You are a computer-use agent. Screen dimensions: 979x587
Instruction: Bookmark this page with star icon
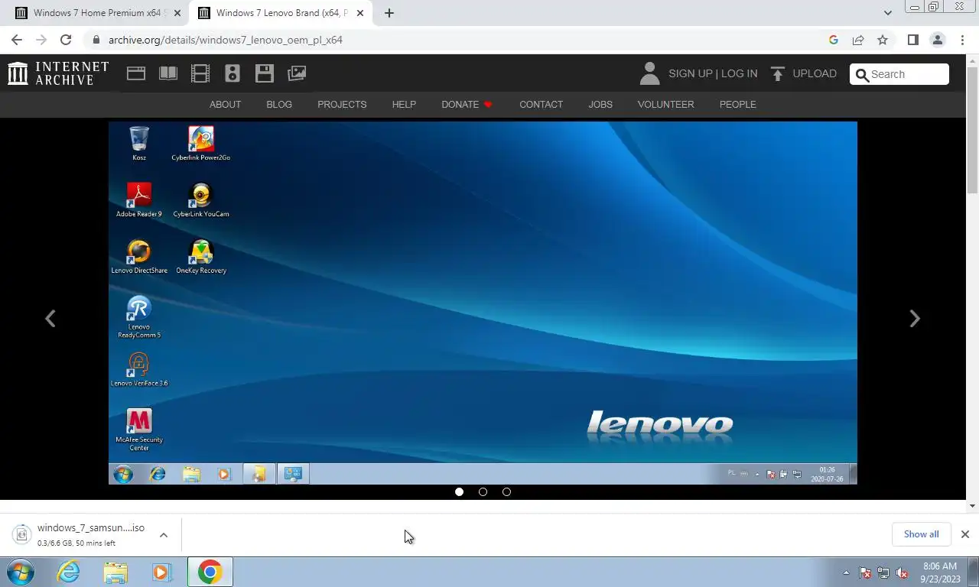point(883,40)
